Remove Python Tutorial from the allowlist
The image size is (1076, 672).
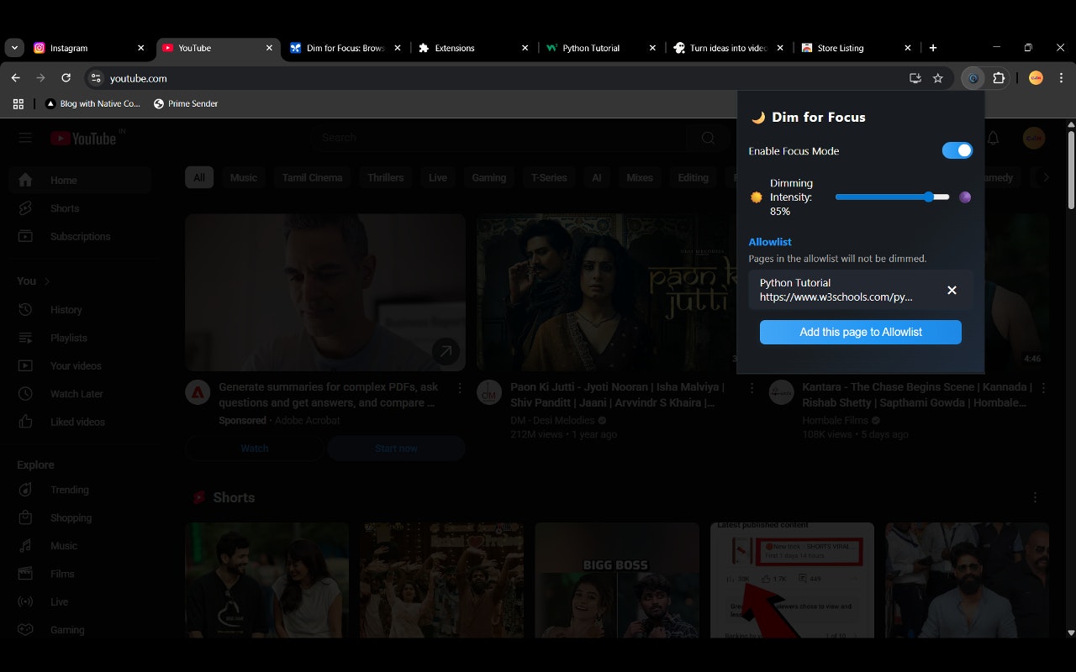point(952,290)
